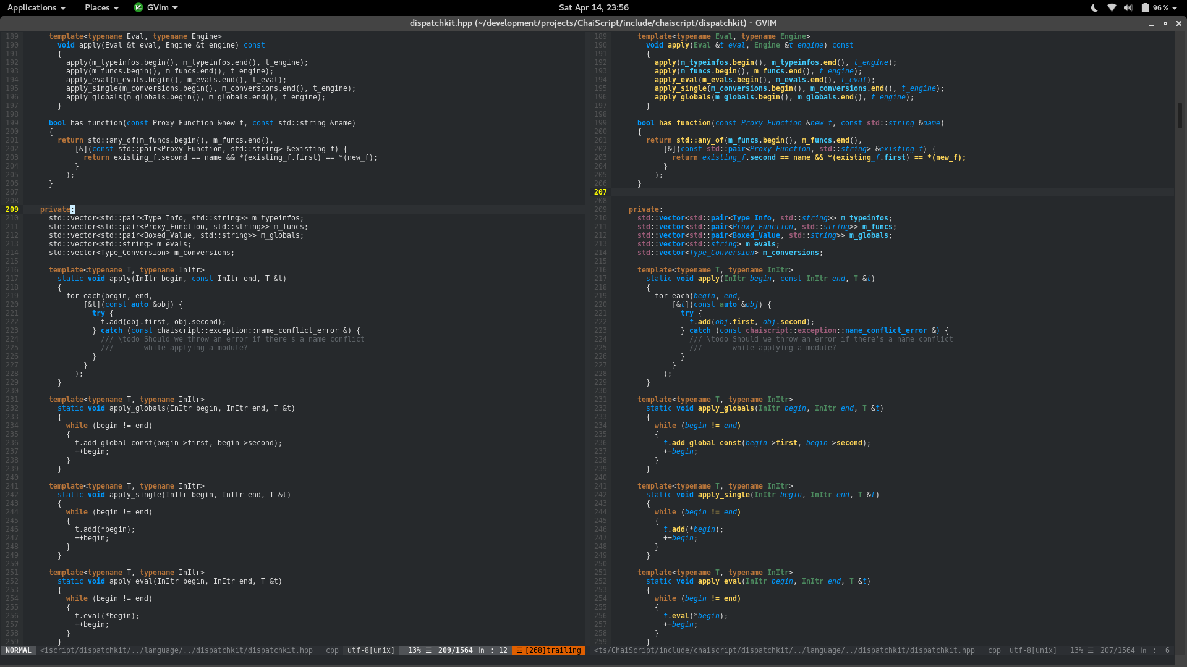Click the battery status icon

point(1145,8)
